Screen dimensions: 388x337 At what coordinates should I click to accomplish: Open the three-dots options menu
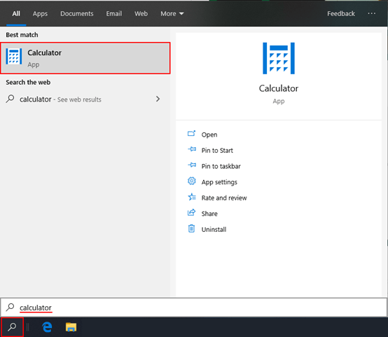(371, 13)
